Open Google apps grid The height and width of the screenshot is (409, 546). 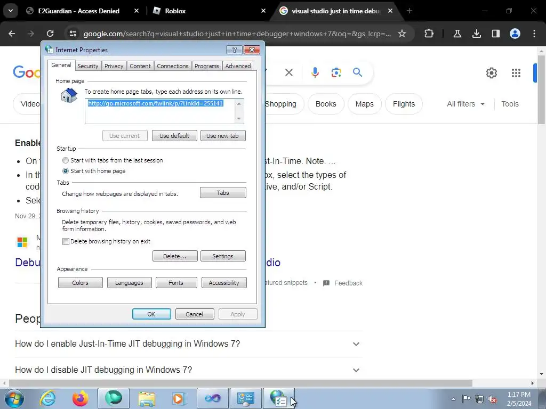pyautogui.click(x=516, y=72)
